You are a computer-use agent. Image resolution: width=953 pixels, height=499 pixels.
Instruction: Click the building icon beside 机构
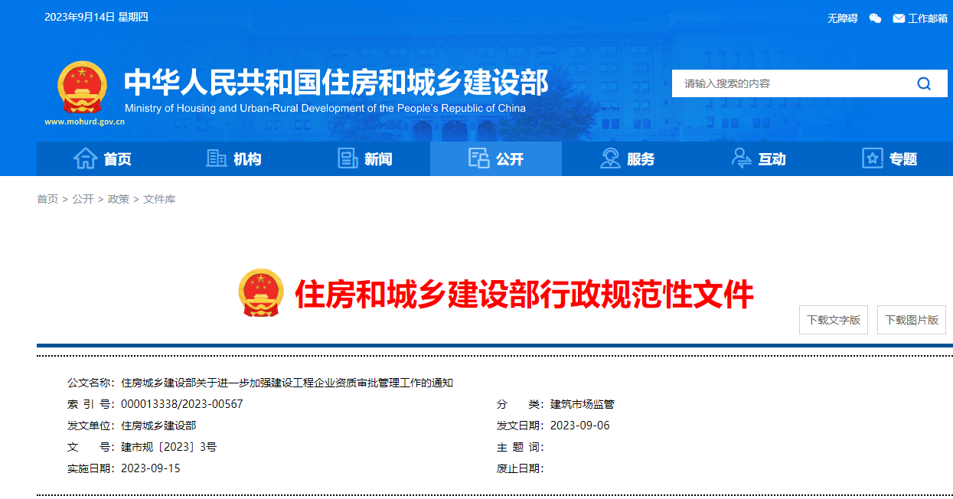[x=217, y=158]
